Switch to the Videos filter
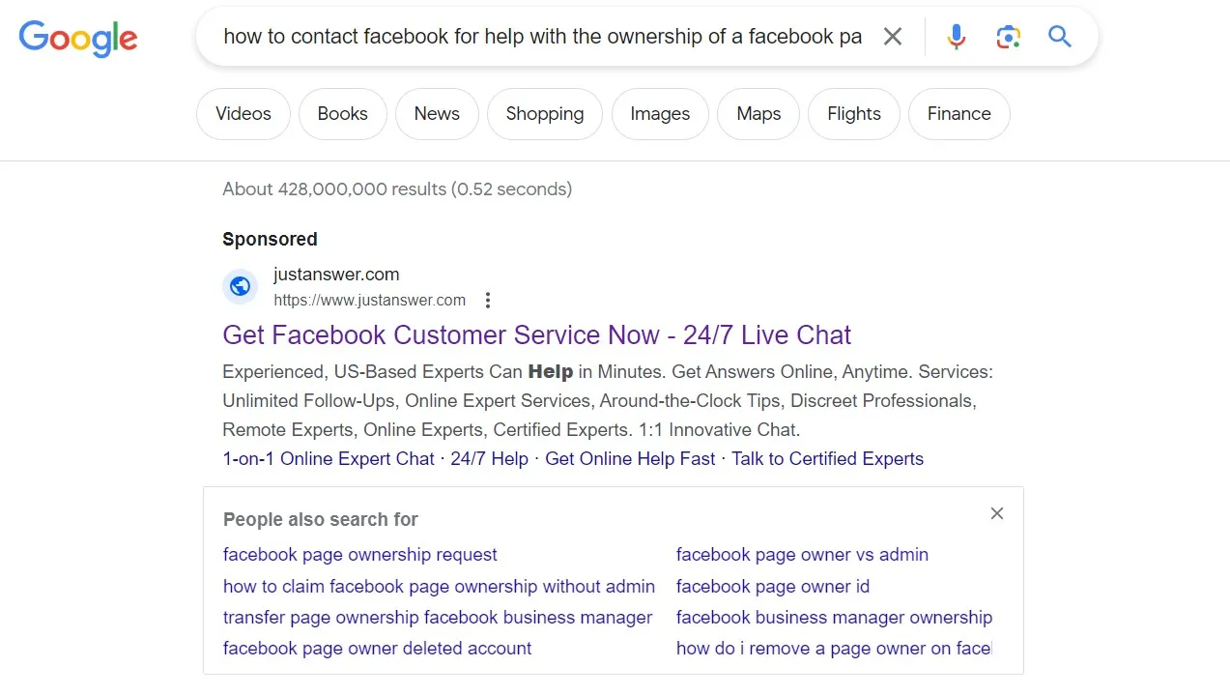The image size is (1230, 696). (243, 114)
